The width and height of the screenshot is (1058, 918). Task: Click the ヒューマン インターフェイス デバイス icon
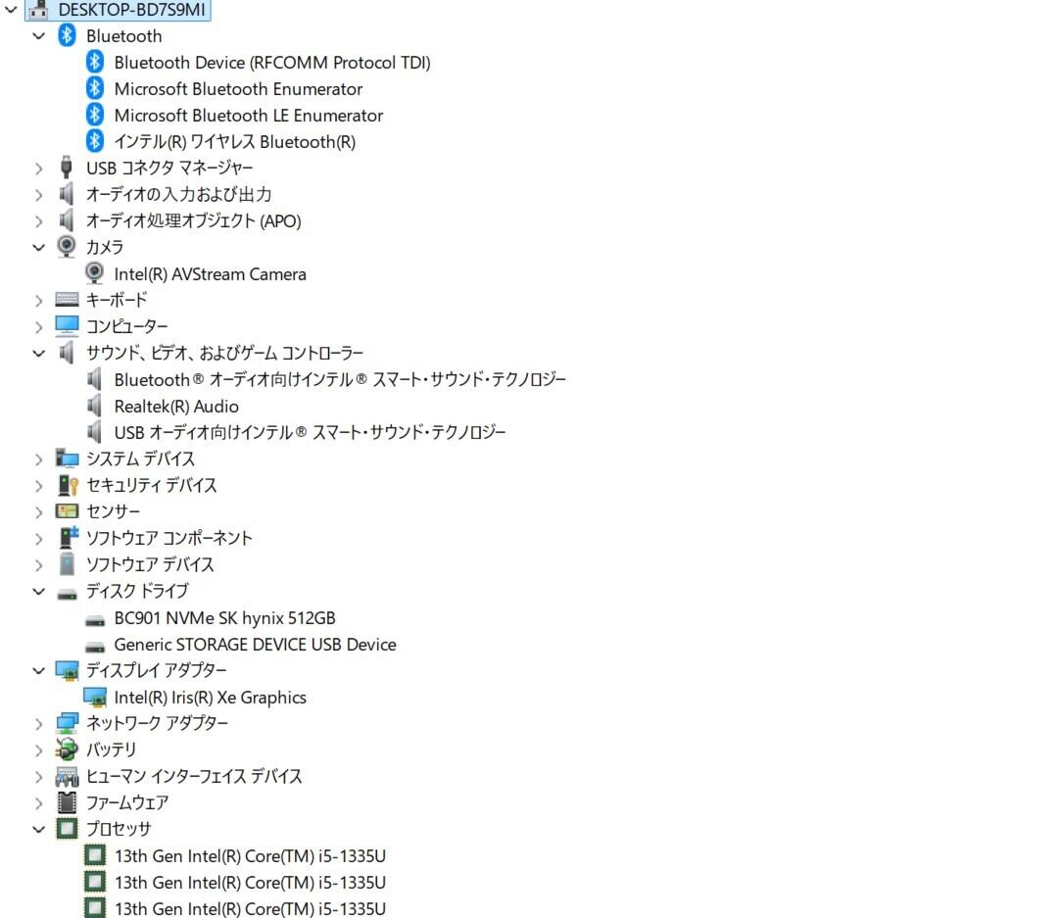point(67,776)
